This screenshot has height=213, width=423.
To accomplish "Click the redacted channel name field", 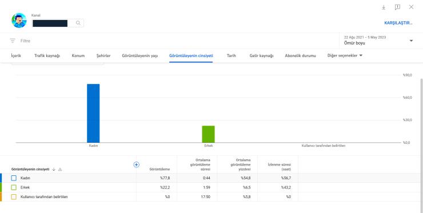I will click(x=50, y=23).
